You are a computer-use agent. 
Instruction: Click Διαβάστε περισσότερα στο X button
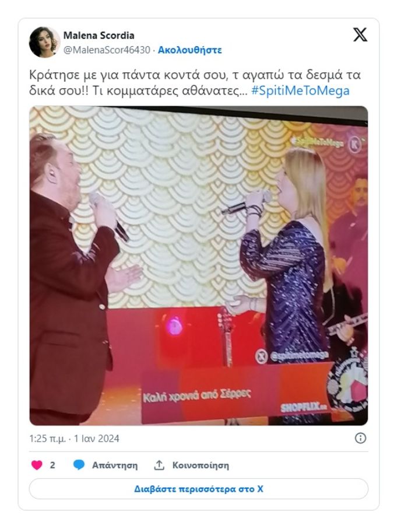199,489
